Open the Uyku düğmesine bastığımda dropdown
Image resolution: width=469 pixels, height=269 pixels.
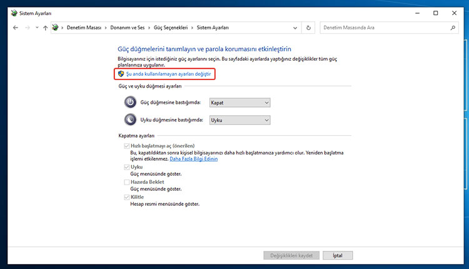click(240, 119)
